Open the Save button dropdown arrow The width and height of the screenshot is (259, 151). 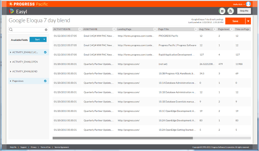point(248,21)
